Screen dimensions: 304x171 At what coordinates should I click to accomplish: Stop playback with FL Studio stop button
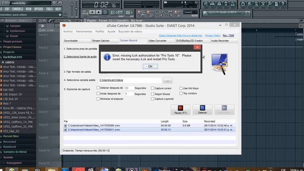coord(99,12)
